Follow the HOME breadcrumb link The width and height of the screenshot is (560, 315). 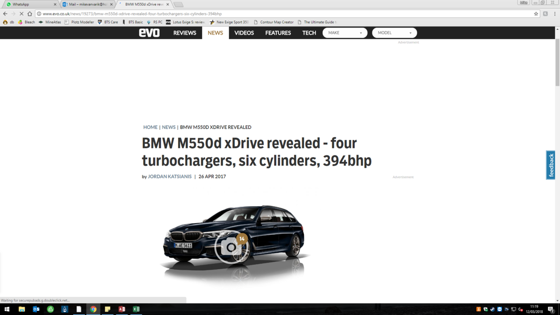[150, 127]
